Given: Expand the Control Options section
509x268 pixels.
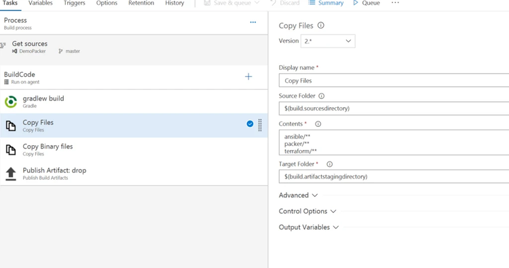Looking at the screenshot, I should tap(307, 211).
